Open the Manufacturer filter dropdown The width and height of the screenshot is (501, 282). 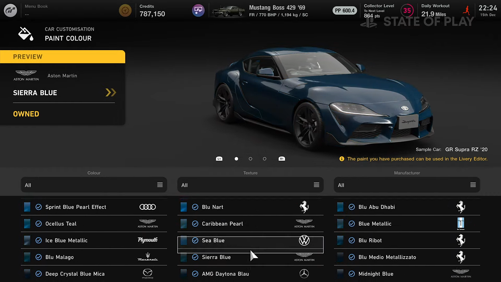(x=407, y=185)
